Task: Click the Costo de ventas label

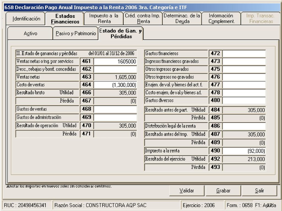Action: pyautogui.click(x=31, y=85)
